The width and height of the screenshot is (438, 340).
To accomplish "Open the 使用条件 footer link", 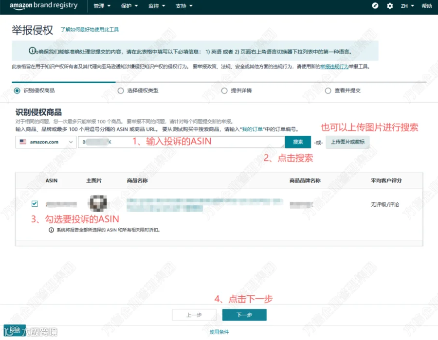I will click(x=219, y=332).
